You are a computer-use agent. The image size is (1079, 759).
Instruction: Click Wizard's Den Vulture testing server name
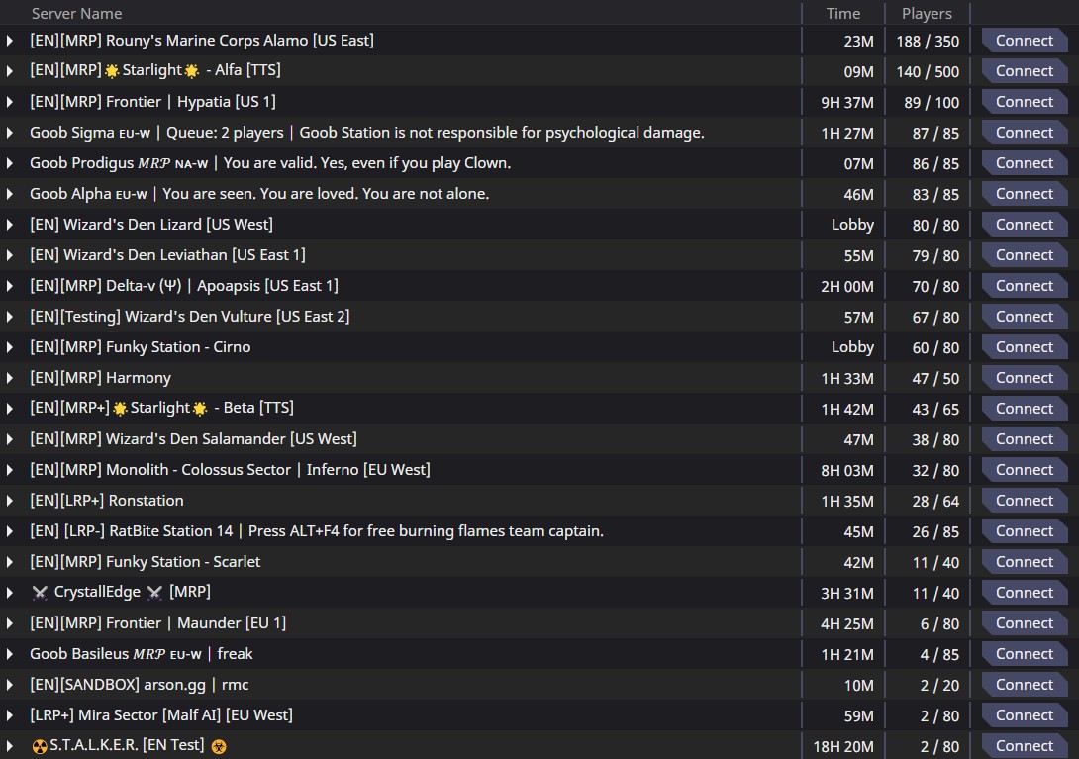pos(189,317)
